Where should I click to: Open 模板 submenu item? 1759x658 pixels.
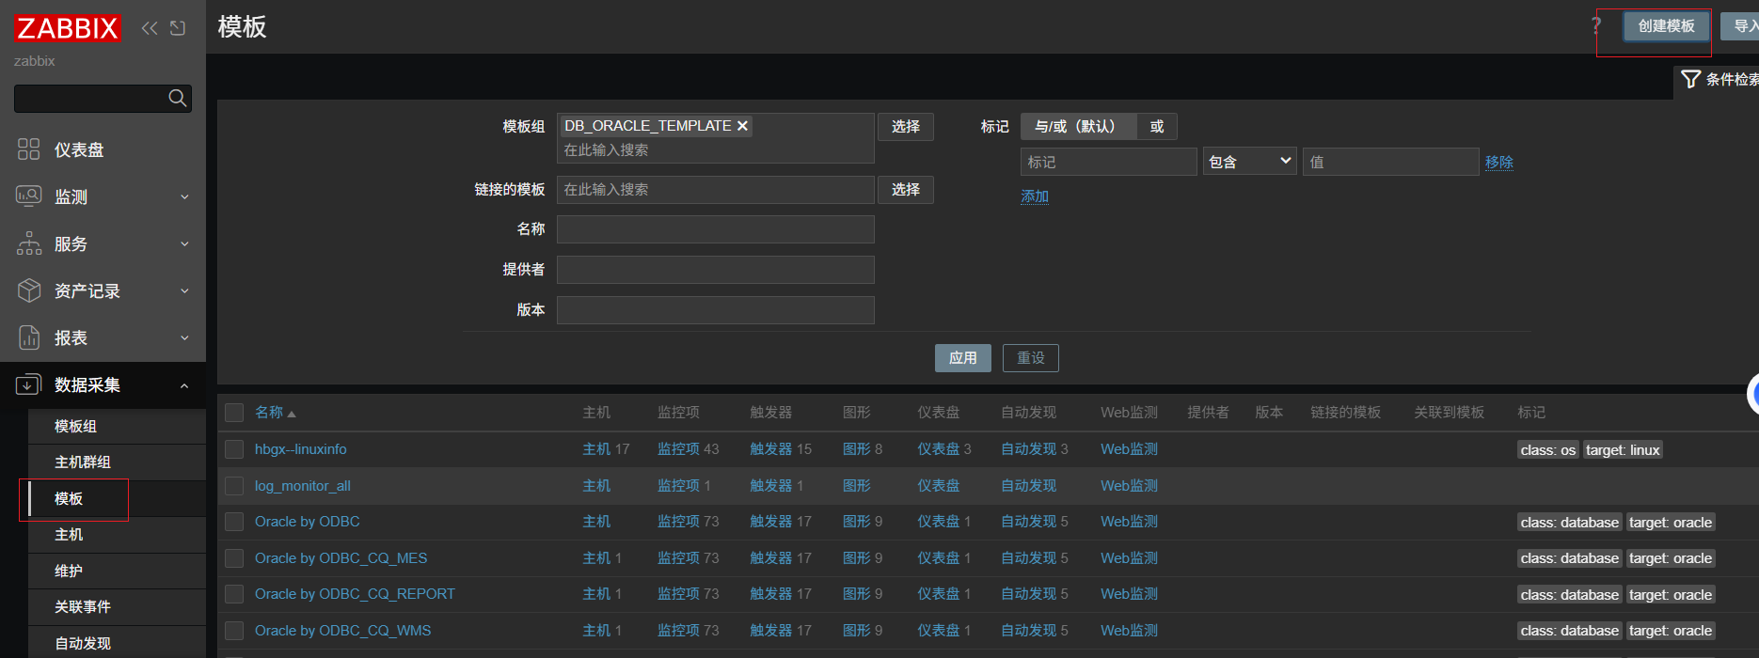tap(117, 498)
